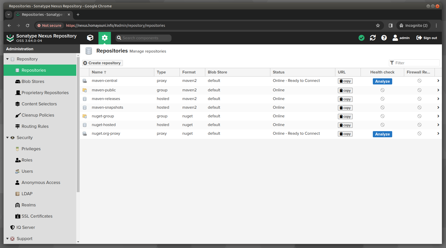The height and width of the screenshot is (248, 446).
Task: Click the Sign out button
Action: pos(427,38)
